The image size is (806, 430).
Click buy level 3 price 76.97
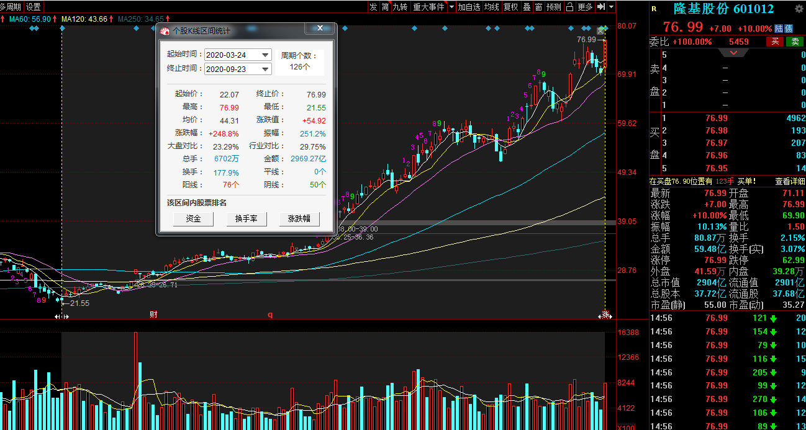(x=717, y=143)
